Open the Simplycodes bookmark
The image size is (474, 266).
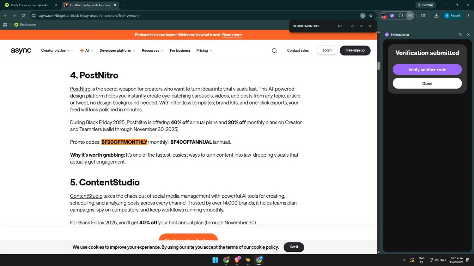point(25,25)
